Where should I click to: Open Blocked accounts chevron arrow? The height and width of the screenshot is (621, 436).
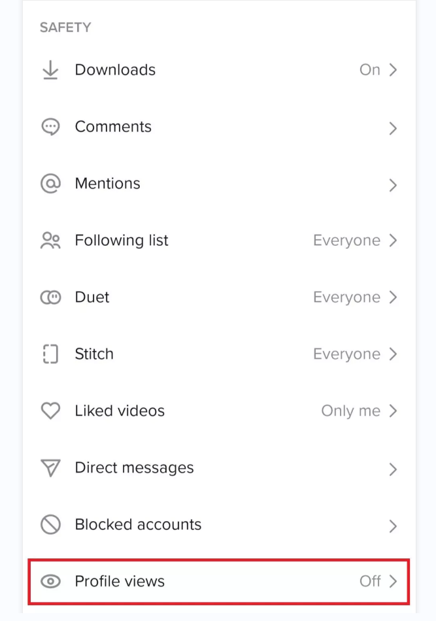coord(392,526)
